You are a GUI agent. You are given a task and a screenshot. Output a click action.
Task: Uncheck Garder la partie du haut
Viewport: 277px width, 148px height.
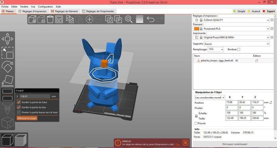click(19, 102)
